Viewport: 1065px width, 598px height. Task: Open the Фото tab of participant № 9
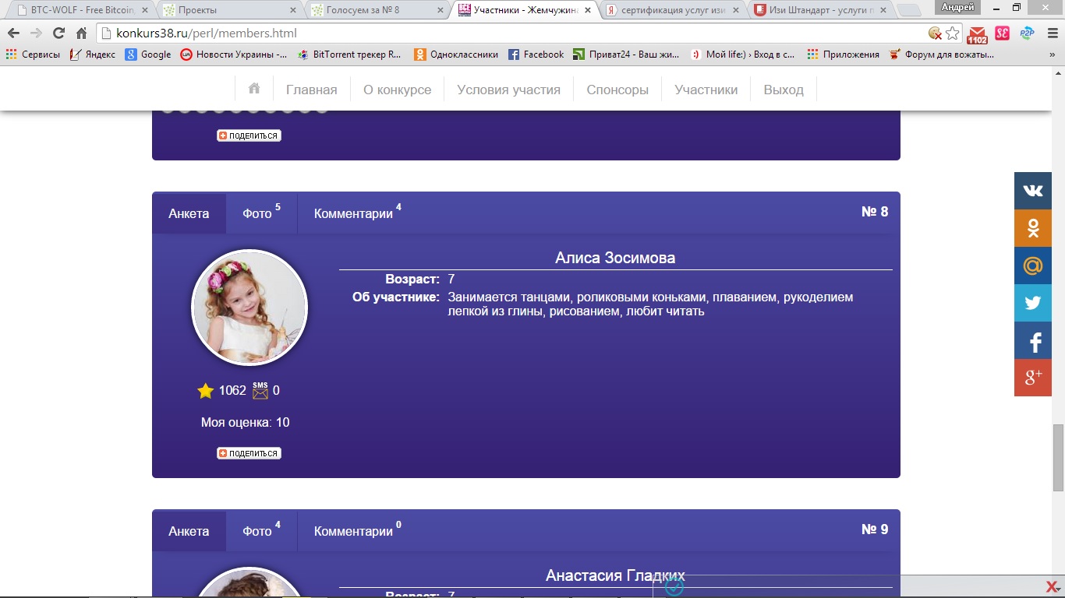(x=261, y=531)
